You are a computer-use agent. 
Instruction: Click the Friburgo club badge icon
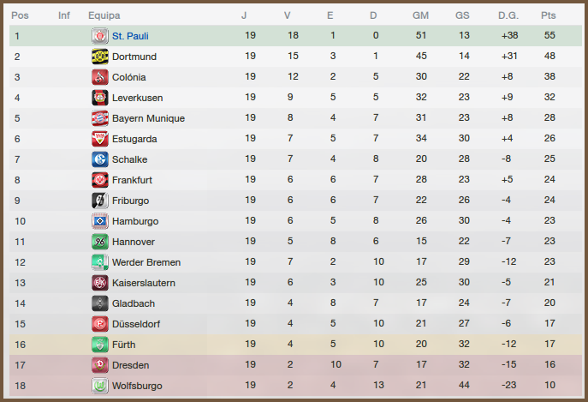99,201
